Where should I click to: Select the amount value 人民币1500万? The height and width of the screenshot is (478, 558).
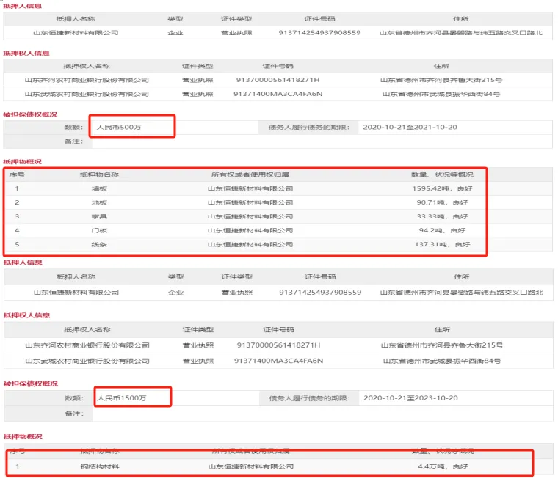pyautogui.click(x=122, y=398)
